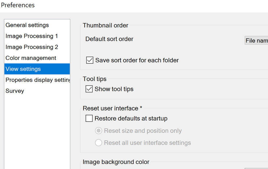
Task: Click the Tool tips section heading
Action: tap(94, 79)
